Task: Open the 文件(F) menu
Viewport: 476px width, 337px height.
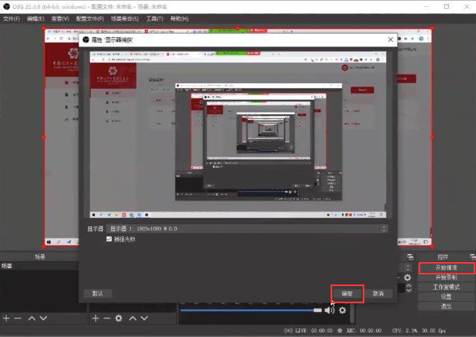Action: point(11,19)
